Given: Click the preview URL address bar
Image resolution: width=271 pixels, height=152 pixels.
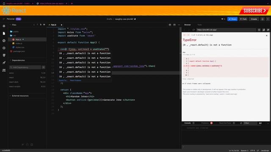Looking at the screenshot, I should tap(226, 30).
